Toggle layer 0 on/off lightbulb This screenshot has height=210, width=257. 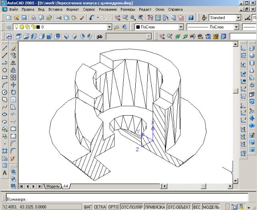coord(16,27)
